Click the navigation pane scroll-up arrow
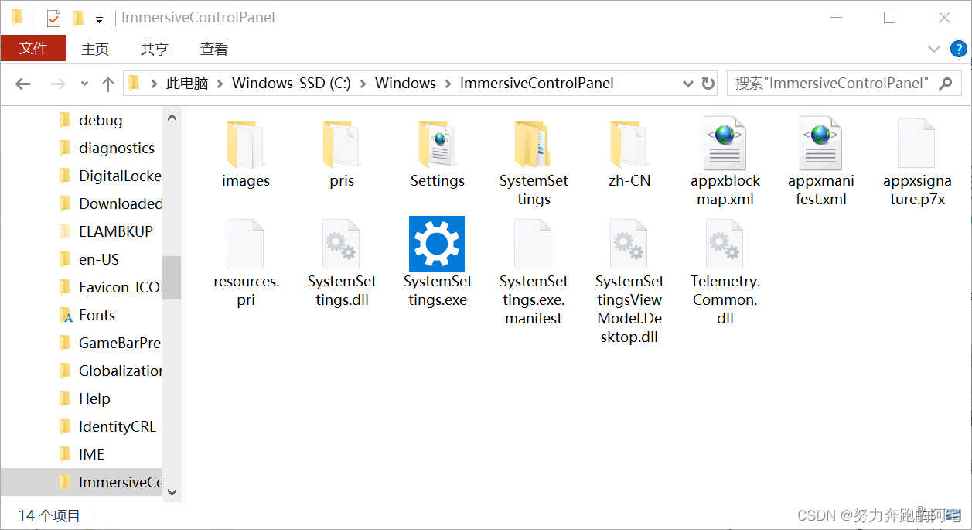Image resolution: width=972 pixels, height=530 pixels. (172, 118)
